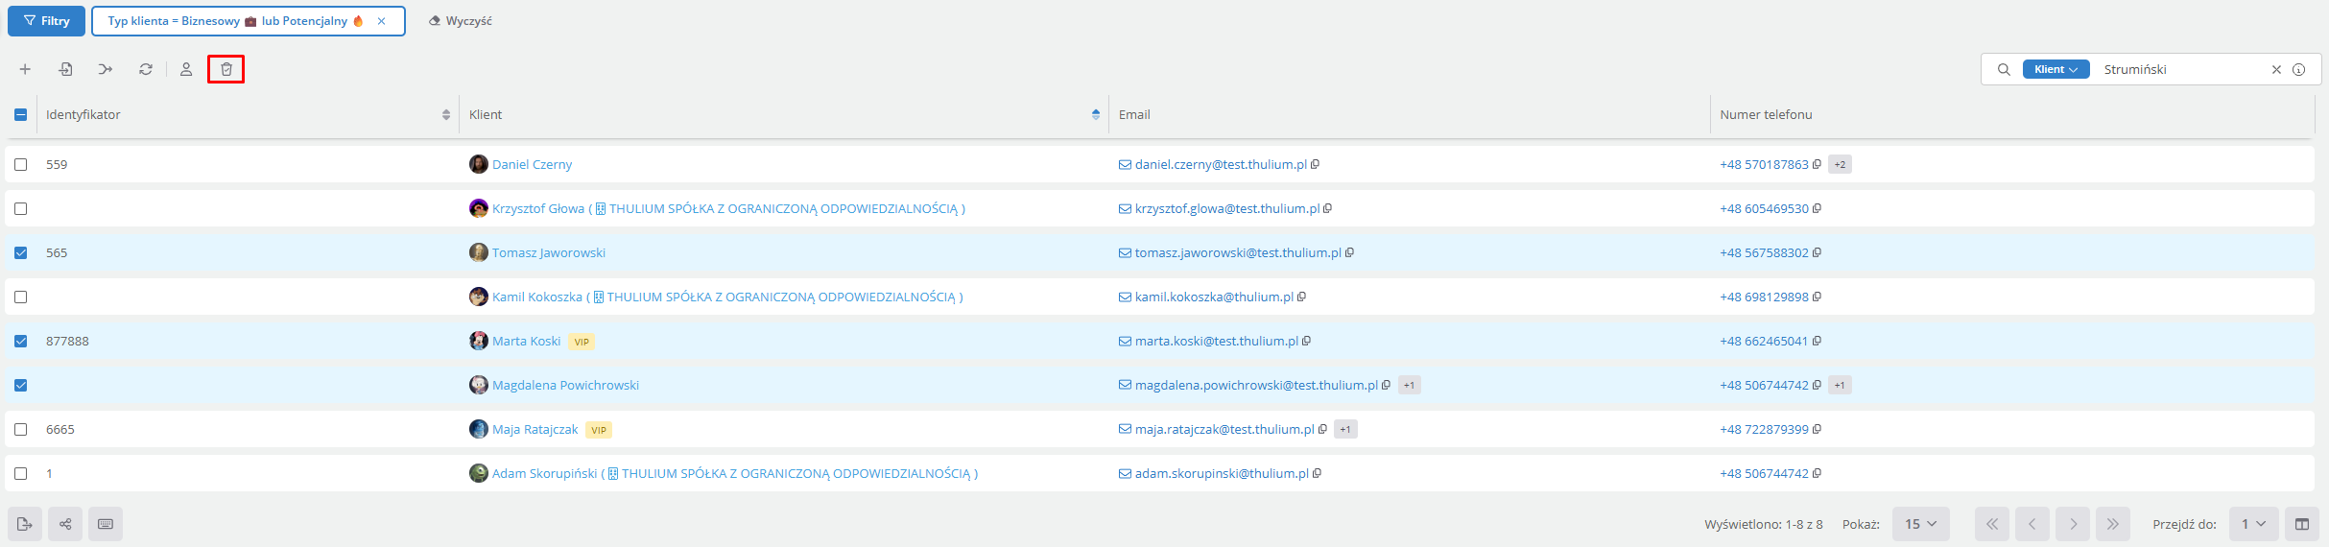Remove the Typ klienta filter chip

click(x=381, y=21)
